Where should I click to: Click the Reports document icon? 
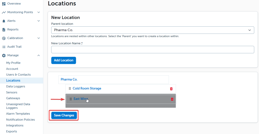4,30
